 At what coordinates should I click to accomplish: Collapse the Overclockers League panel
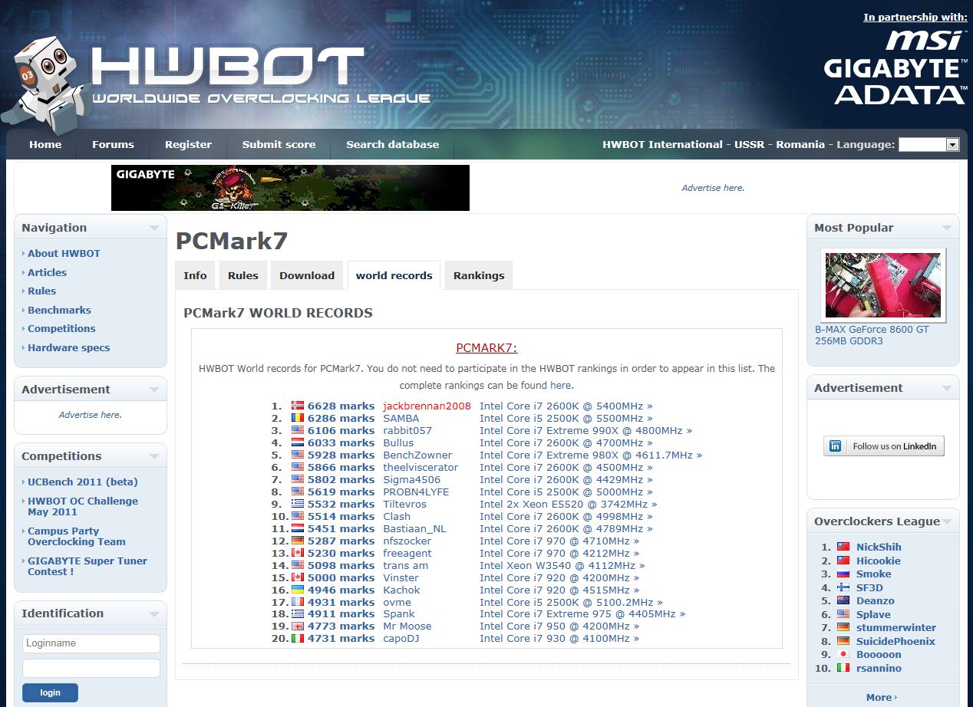pyautogui.click(x=947, y=522)
